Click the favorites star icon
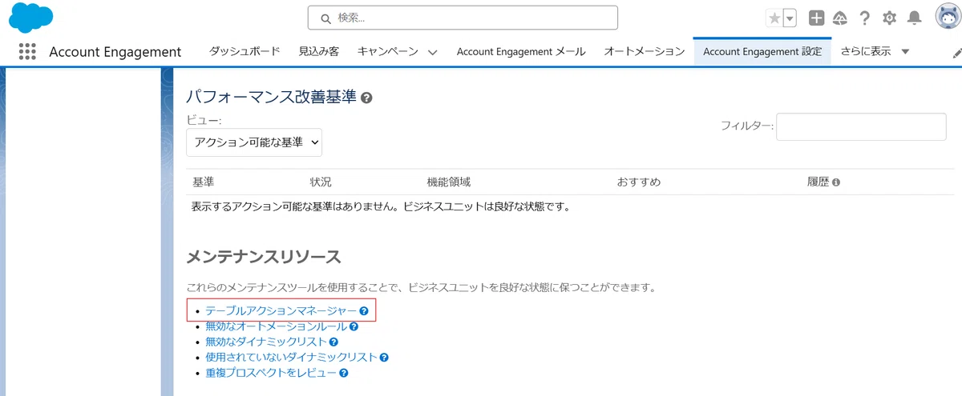 (x=774, y=18)
